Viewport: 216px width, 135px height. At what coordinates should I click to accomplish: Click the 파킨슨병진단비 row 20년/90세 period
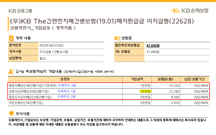[201, 103]
